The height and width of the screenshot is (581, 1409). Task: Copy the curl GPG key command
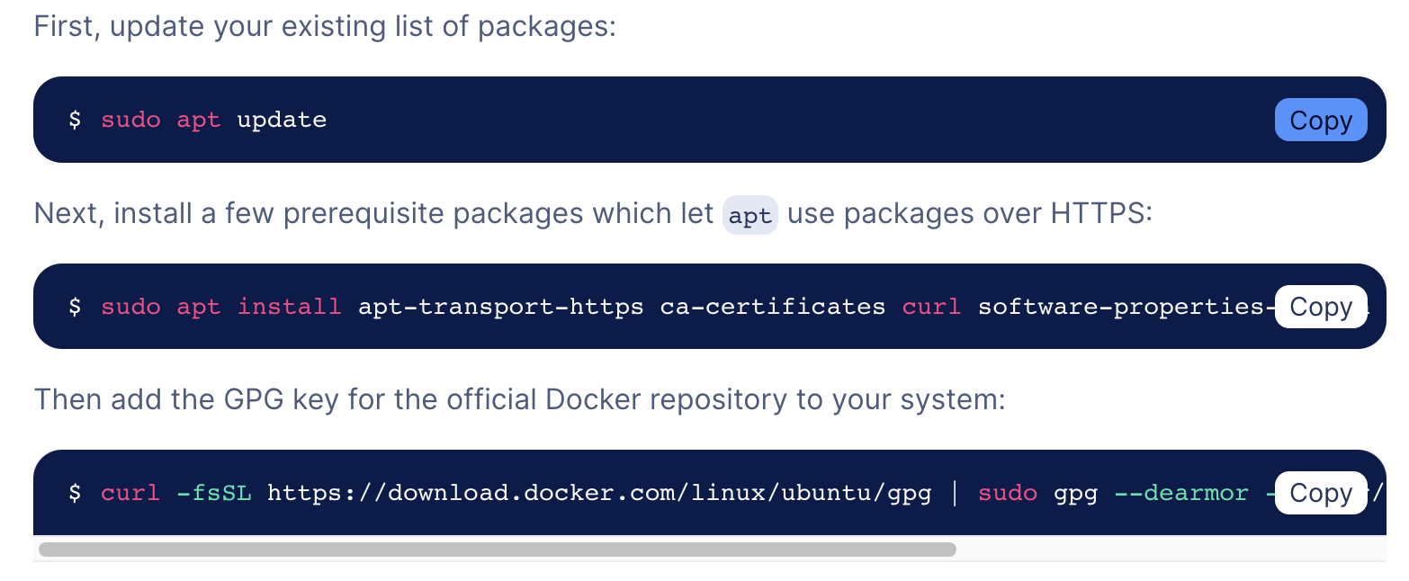click(x=1320, y=493)
